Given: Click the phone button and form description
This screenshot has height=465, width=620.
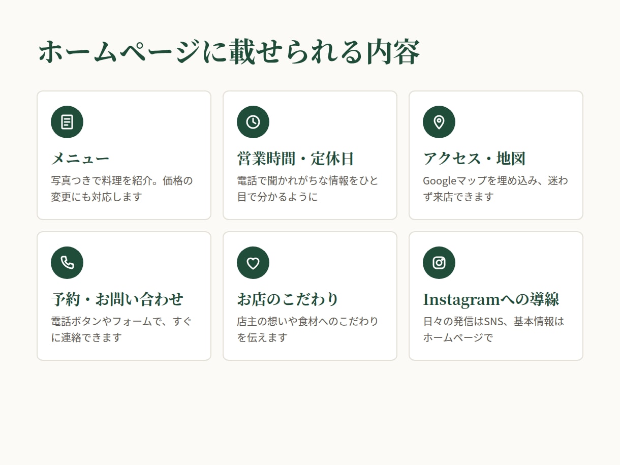Looking at the screenshot, I should click(x=122, y=329).
